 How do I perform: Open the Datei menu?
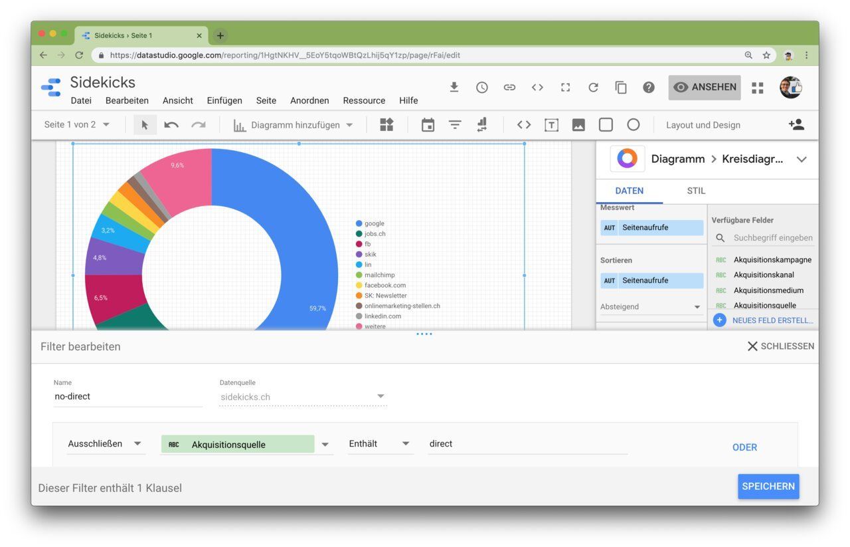(81, 100)
